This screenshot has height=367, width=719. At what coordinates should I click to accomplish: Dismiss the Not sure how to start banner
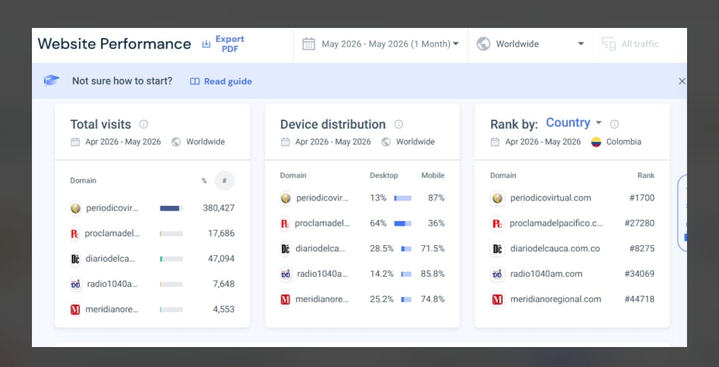682,81
